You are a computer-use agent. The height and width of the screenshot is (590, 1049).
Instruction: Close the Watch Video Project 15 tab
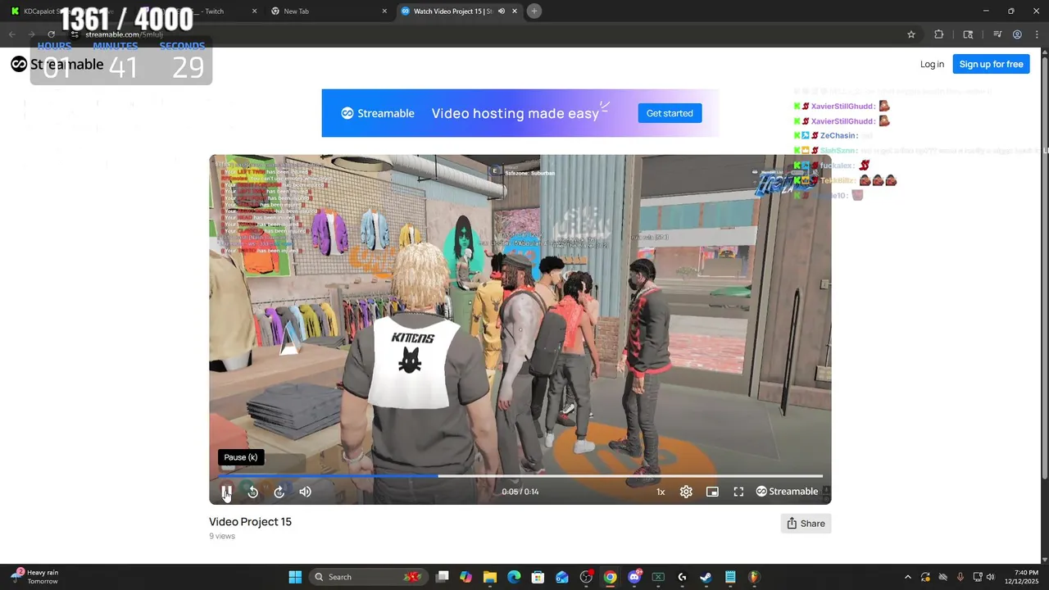[x=515, y=11]
